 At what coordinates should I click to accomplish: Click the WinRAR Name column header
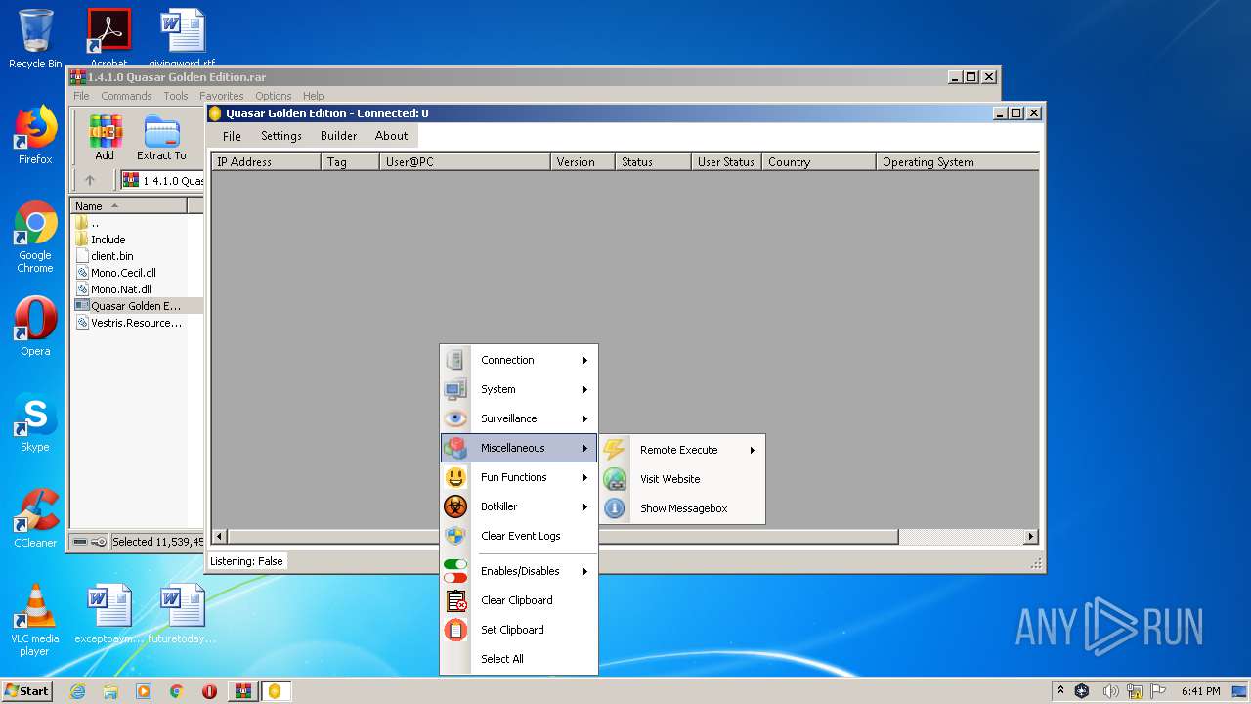coord(129,206)
